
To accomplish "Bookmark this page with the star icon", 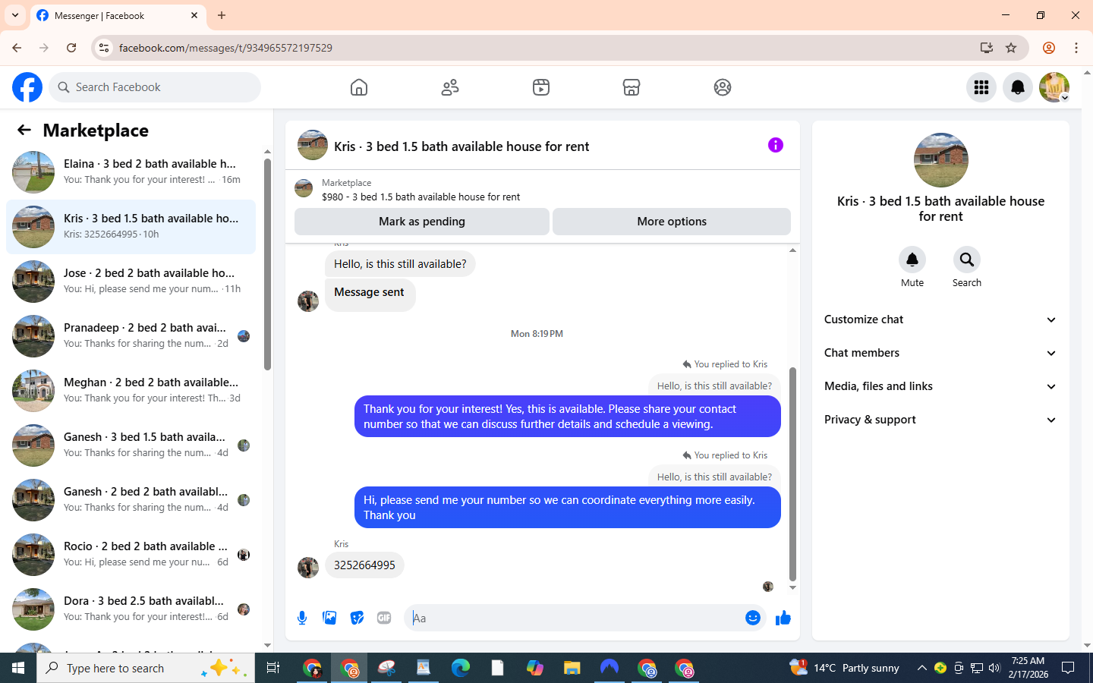I will pos(1011,48).
